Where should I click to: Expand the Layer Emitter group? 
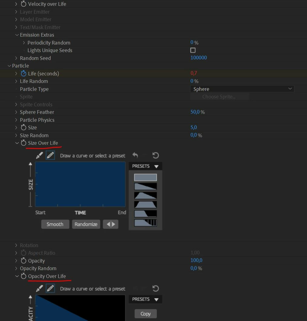tap(16, 12)
